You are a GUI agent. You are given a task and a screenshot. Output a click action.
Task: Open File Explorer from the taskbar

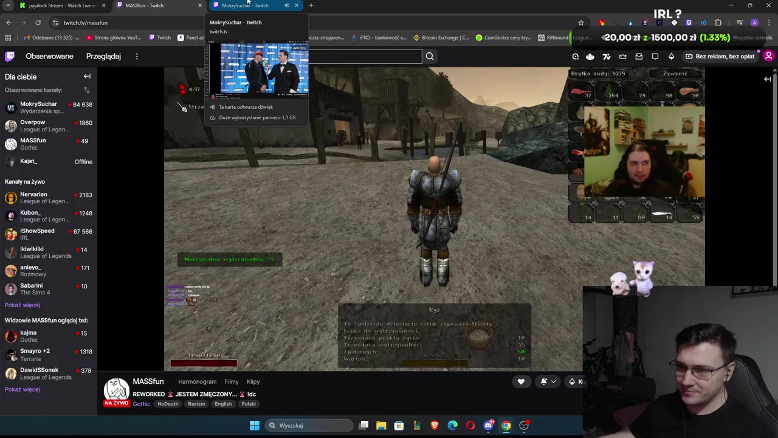tap(381, 425)
